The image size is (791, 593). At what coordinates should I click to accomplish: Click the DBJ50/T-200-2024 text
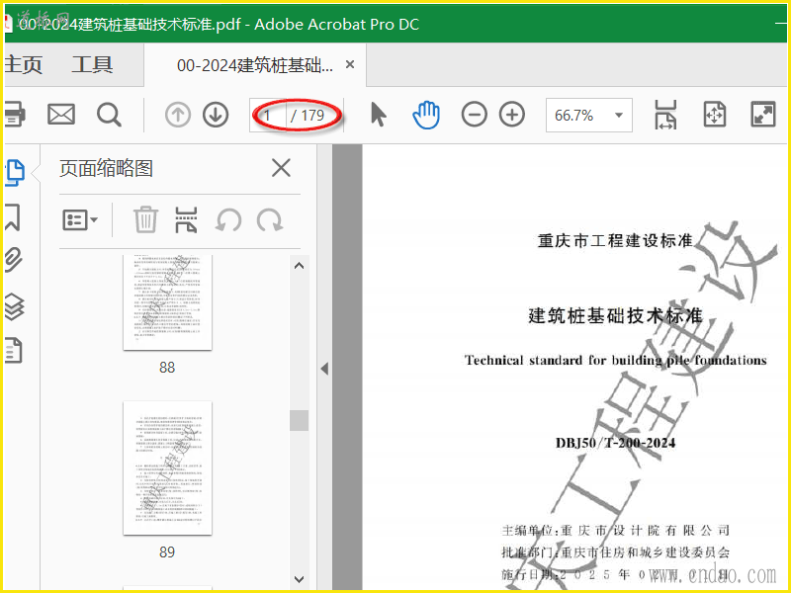tap(615, 443)
